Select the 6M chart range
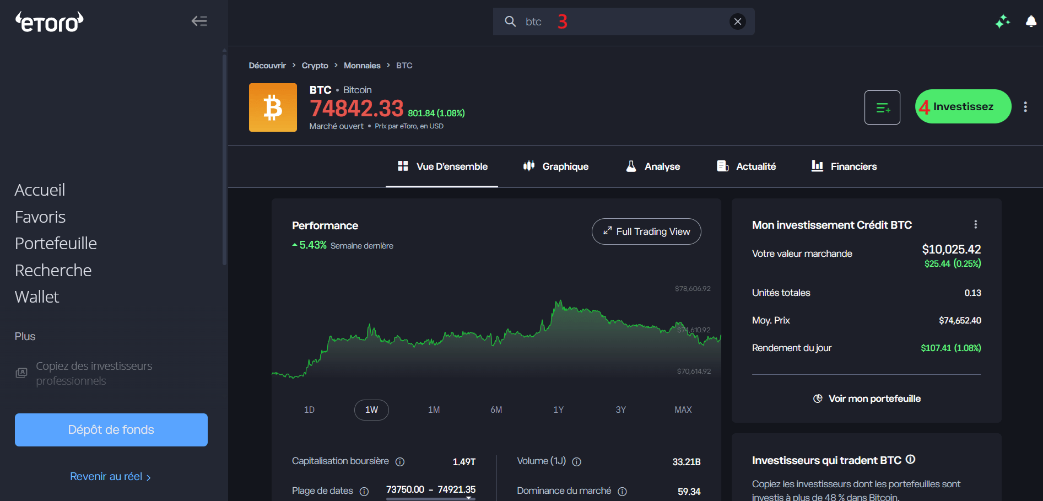Viewport: 1043px width, 501px height. click(496, 410)
